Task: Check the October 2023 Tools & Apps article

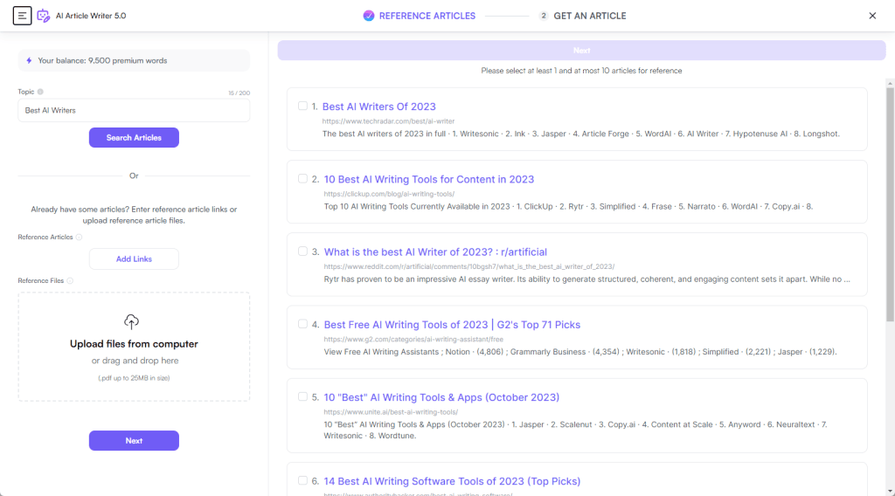Action: pos(302,396)
